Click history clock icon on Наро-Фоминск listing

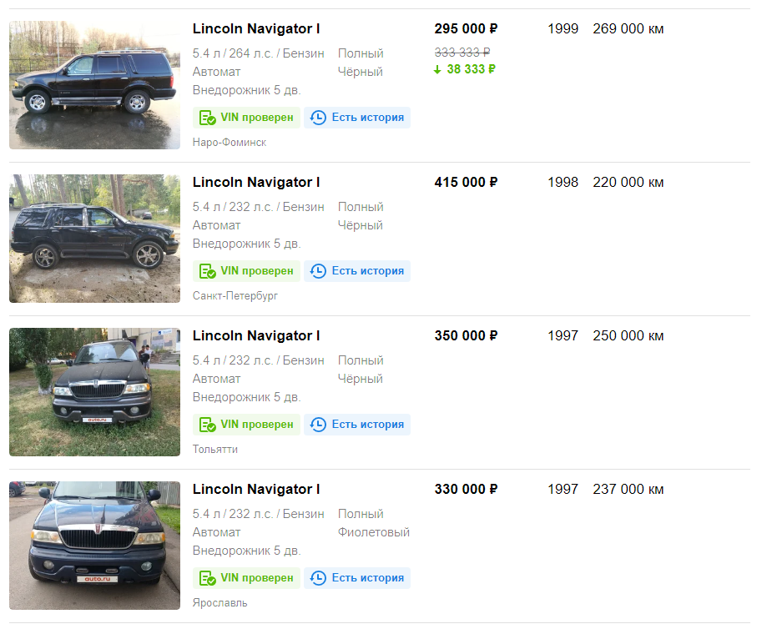(318, 118)
